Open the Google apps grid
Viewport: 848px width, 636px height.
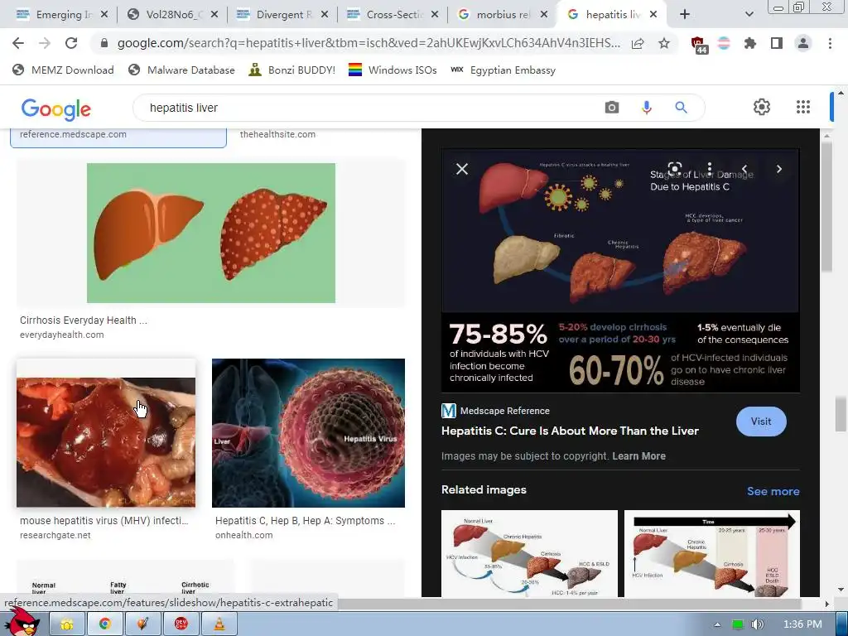[x=803, y=107]
